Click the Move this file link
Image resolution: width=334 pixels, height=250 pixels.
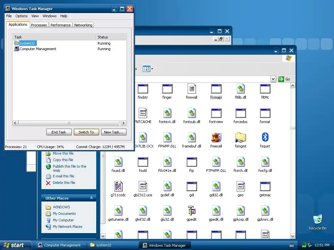[x=63, y=153]
